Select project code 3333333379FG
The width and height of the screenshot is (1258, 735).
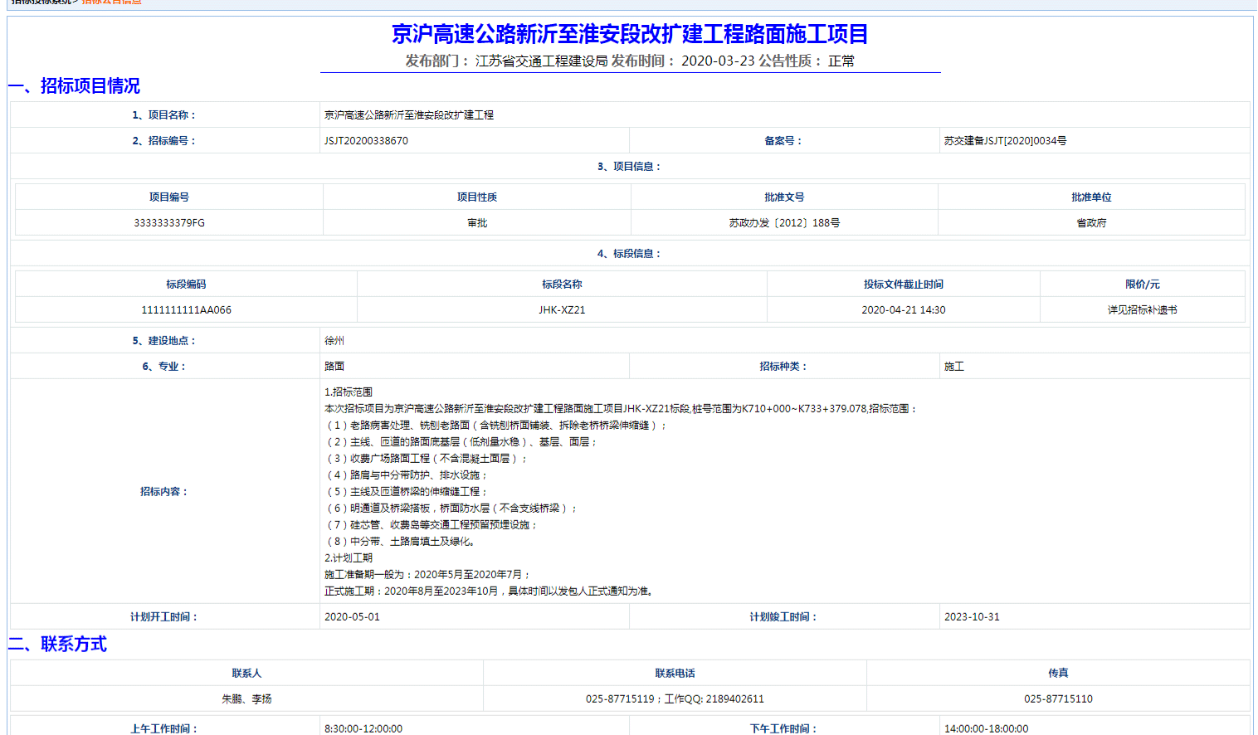169,223
